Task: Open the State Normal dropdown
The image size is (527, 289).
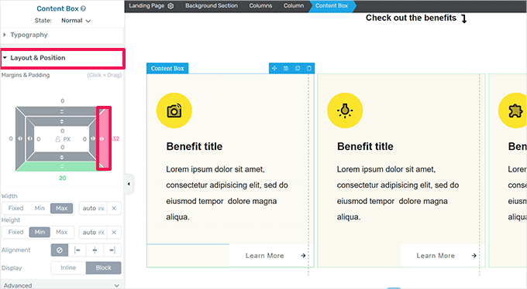Action: pyautogui.click(x=76, y=21)
